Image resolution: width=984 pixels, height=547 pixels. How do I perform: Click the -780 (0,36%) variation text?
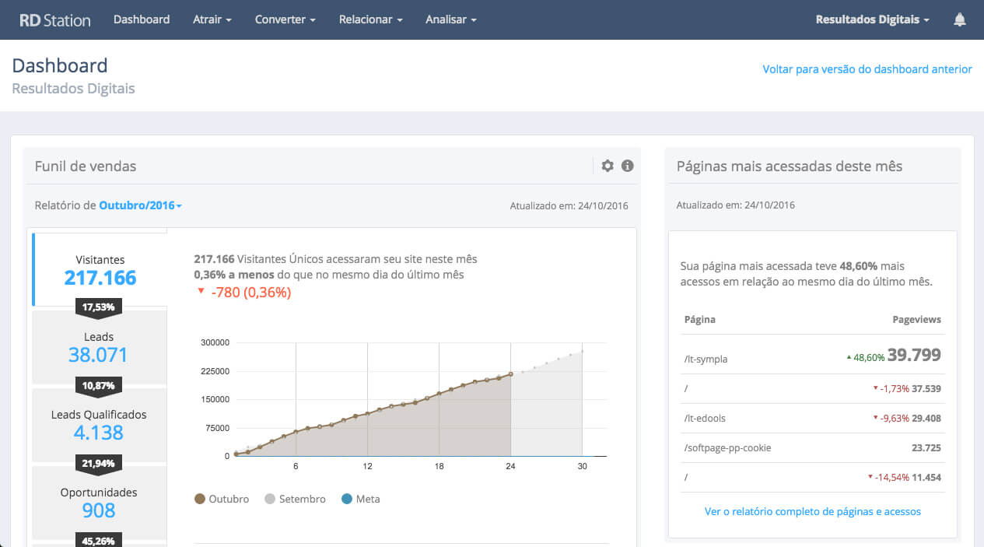point(250,293)
